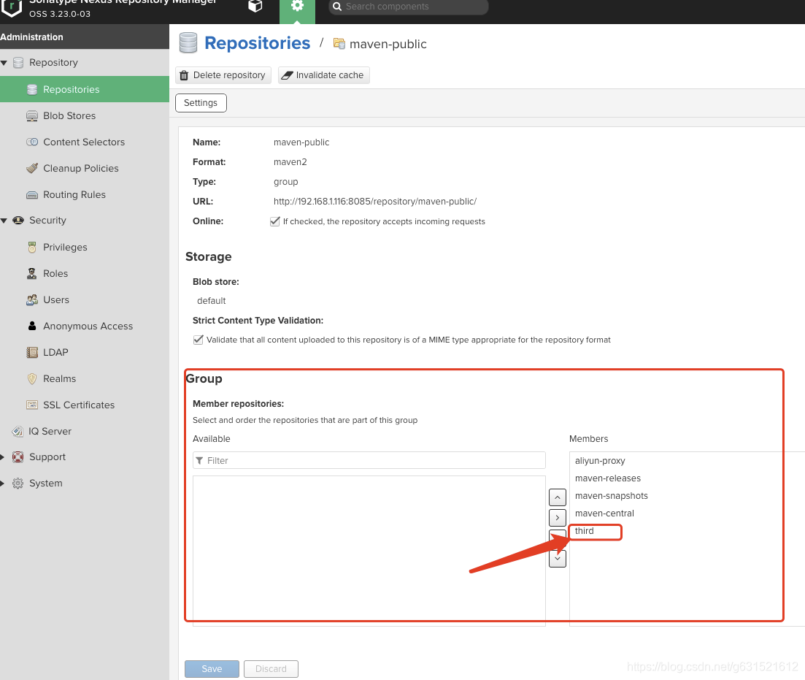
Task: Click the maven-public folder icon in breadcrumb
Action: click(339, 44)
